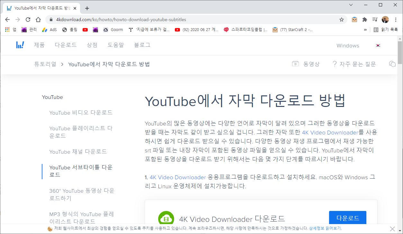Open the 스파르타코딩클럽 bookmark
The height and width of the screenshot is (234, 403).
point(246,29)
